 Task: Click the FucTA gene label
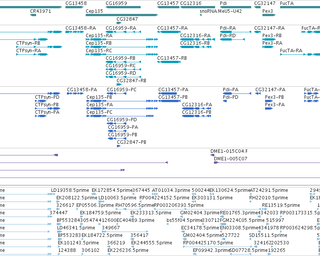click(x=287, y=3)
